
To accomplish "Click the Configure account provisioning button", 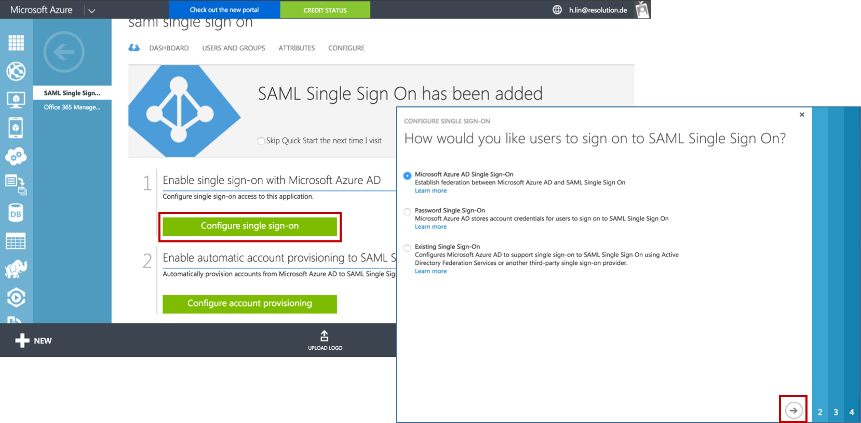I will [250, 304].
